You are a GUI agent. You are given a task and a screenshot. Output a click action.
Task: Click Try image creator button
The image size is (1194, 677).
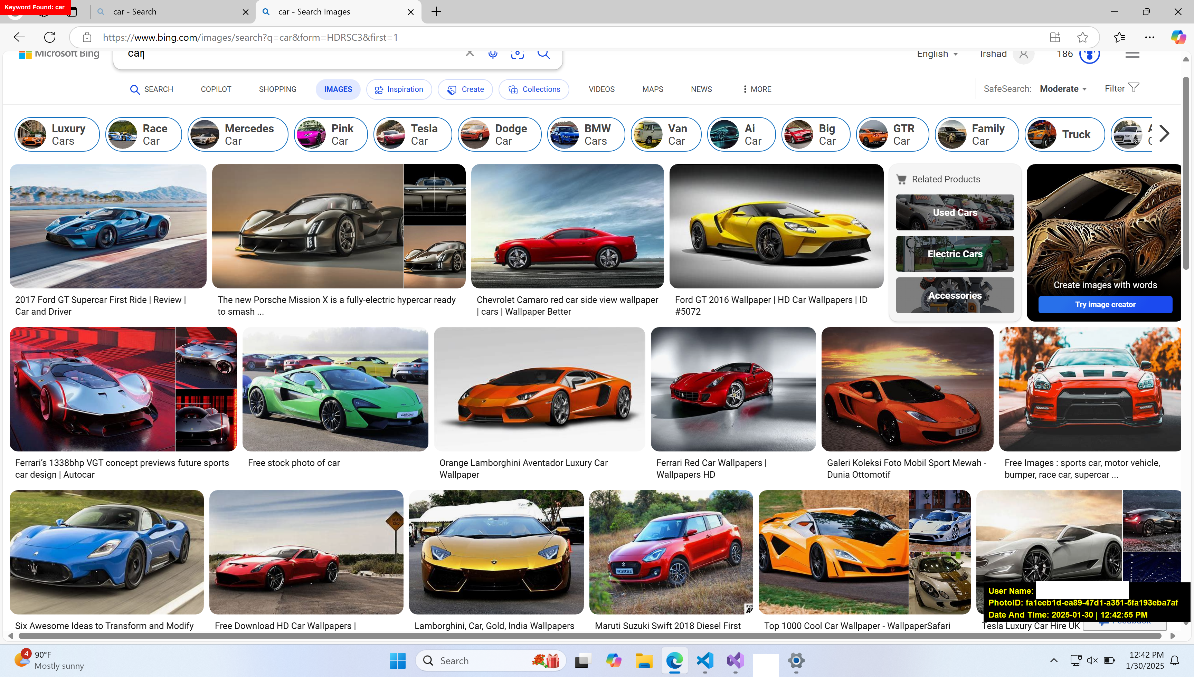coord(1105,305)
